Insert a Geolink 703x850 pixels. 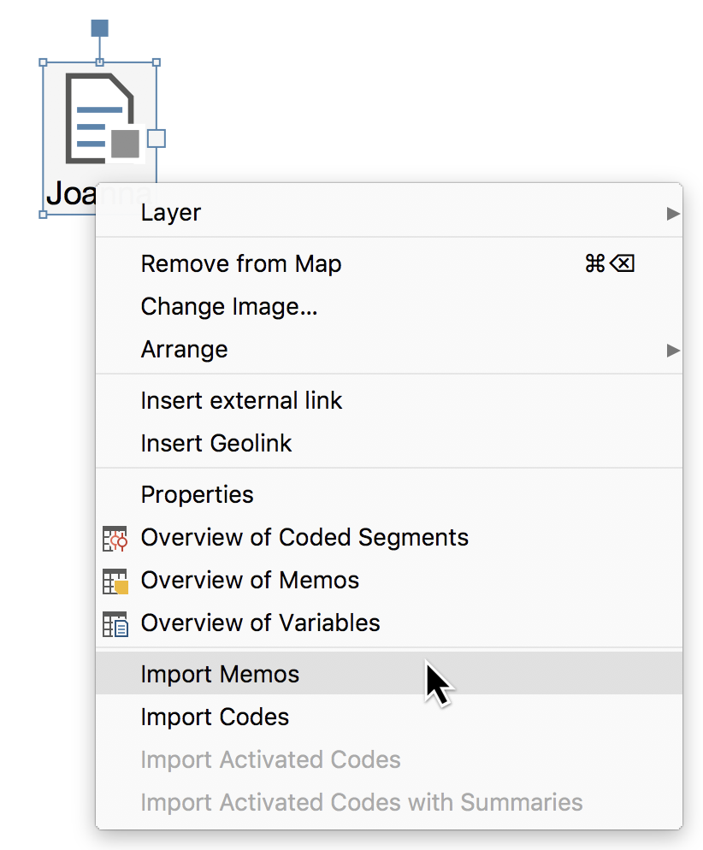216,443
